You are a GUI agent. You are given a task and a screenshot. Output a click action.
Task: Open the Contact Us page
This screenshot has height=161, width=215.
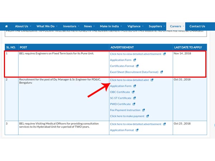pyautogui.click(x=197, y=26)
